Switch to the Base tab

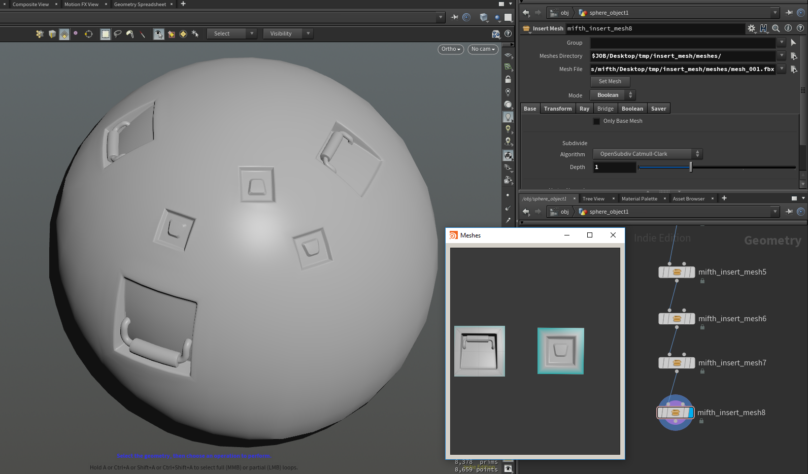(530, 109)
